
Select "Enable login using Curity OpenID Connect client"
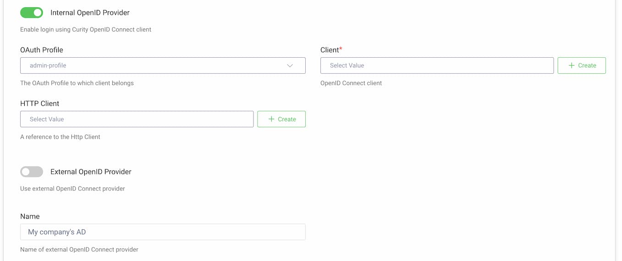86,29
